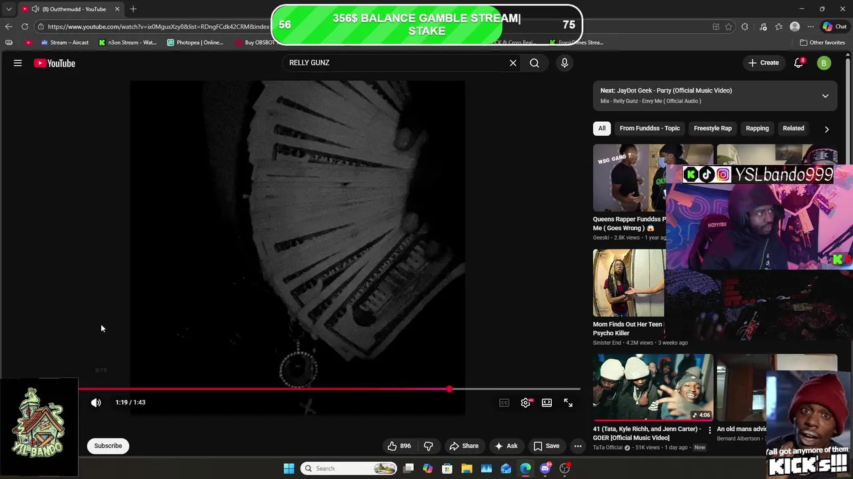Open the TaTa Official channel link
The image size is (853, 479).
(x=608, y=448)
